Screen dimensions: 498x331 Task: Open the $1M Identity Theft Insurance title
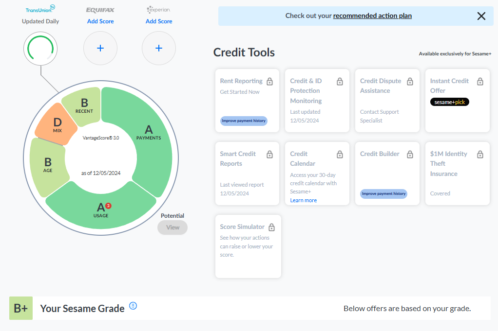448,164
